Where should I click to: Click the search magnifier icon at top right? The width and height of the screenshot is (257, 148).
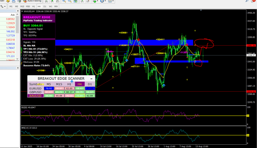coord(247,1)
